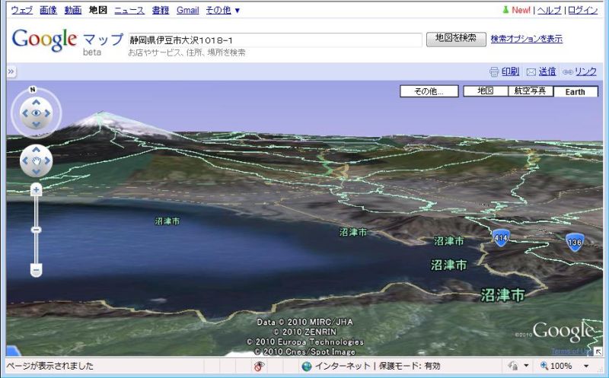Click the Internet zone globe in status bar
The image size is (609, 378).
click(x=307, y=366)
